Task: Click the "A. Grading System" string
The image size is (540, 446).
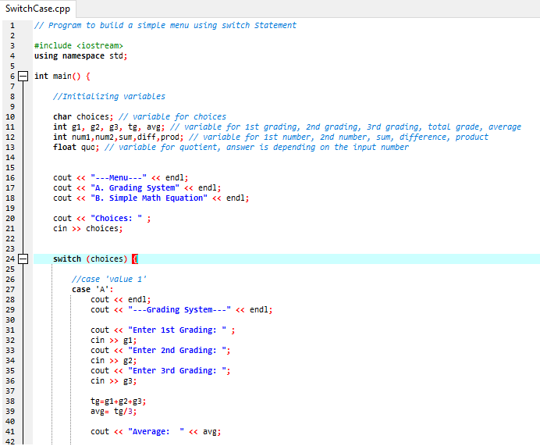Action: coord(135,187)
